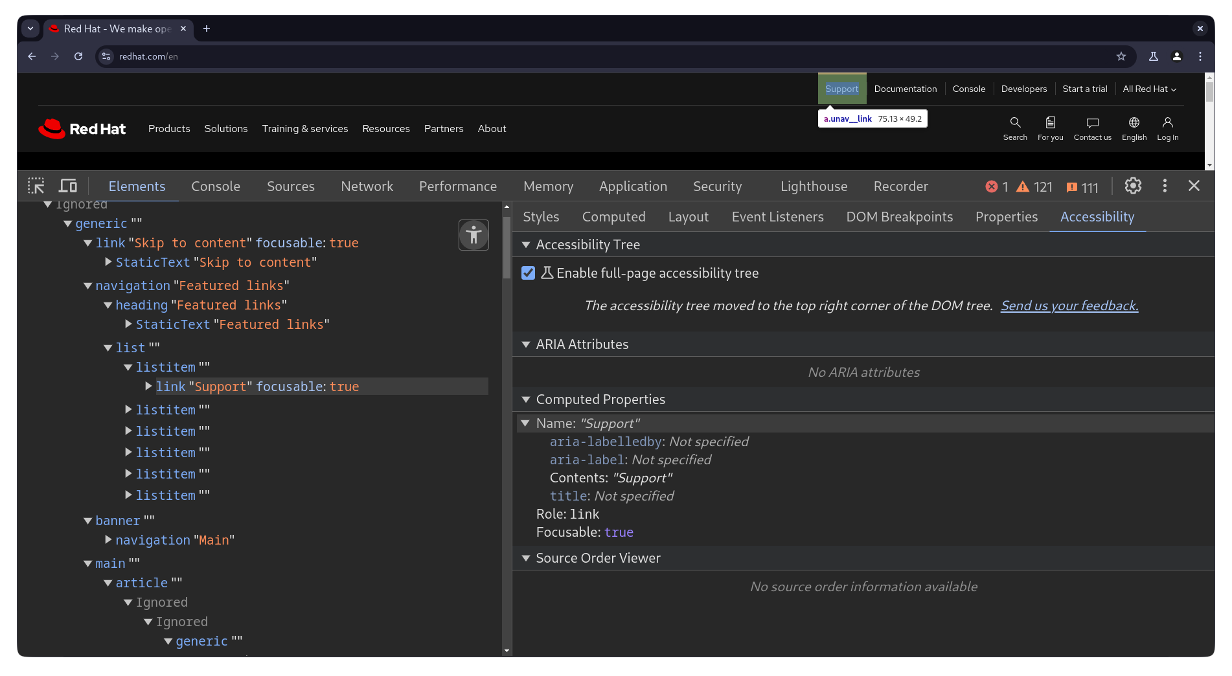This screenshot has width=1232, height=676.
Task: Switch to the Computed tab
Action: pyautogui.click(x=613, y=217)
